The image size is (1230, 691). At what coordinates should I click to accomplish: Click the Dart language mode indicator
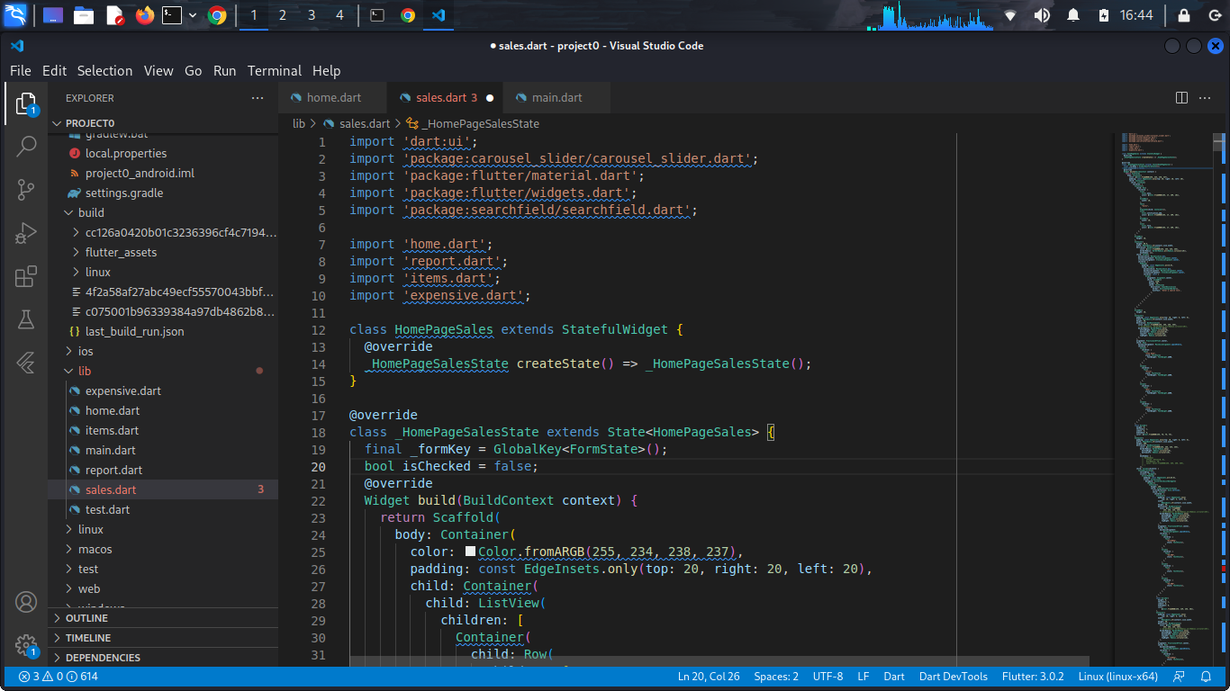coord(894,677)
